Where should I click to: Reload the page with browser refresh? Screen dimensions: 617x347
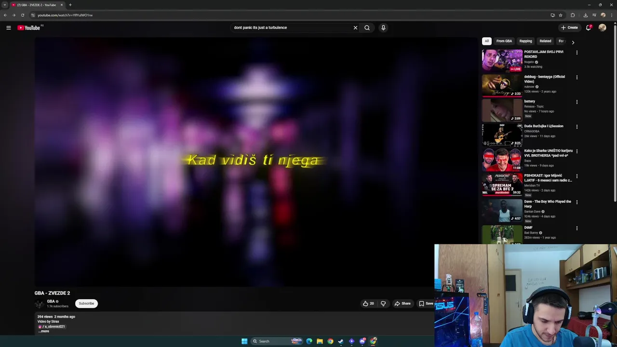click(x=22, y=15)
